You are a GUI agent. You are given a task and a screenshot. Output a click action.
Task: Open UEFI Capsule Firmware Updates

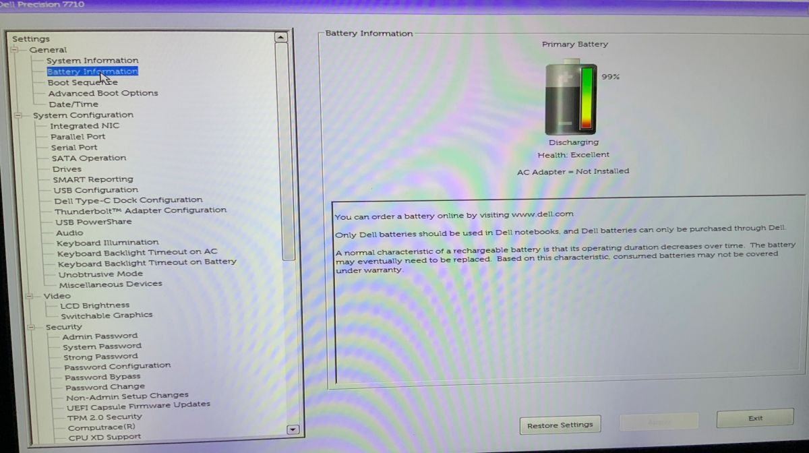pos(139,406)
